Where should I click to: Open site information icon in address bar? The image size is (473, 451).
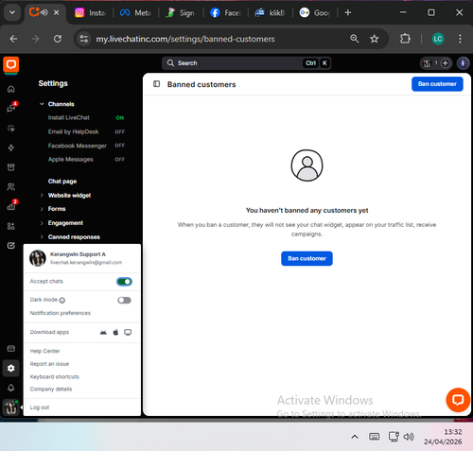pos(84,39)
